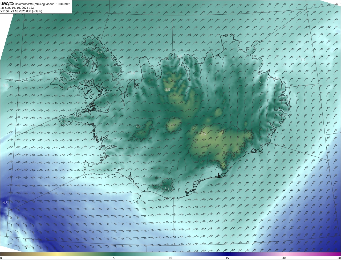Click the 5 tick on the color scale

pyautogui.click(x=114, y=258)
